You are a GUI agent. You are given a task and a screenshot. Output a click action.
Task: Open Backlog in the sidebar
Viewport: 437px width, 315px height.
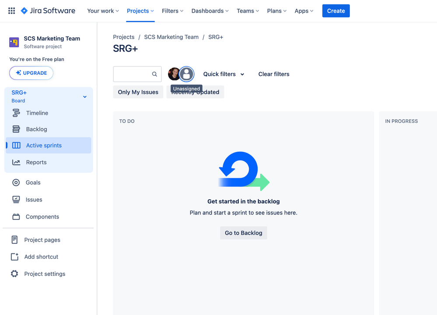tap(49, 129)
